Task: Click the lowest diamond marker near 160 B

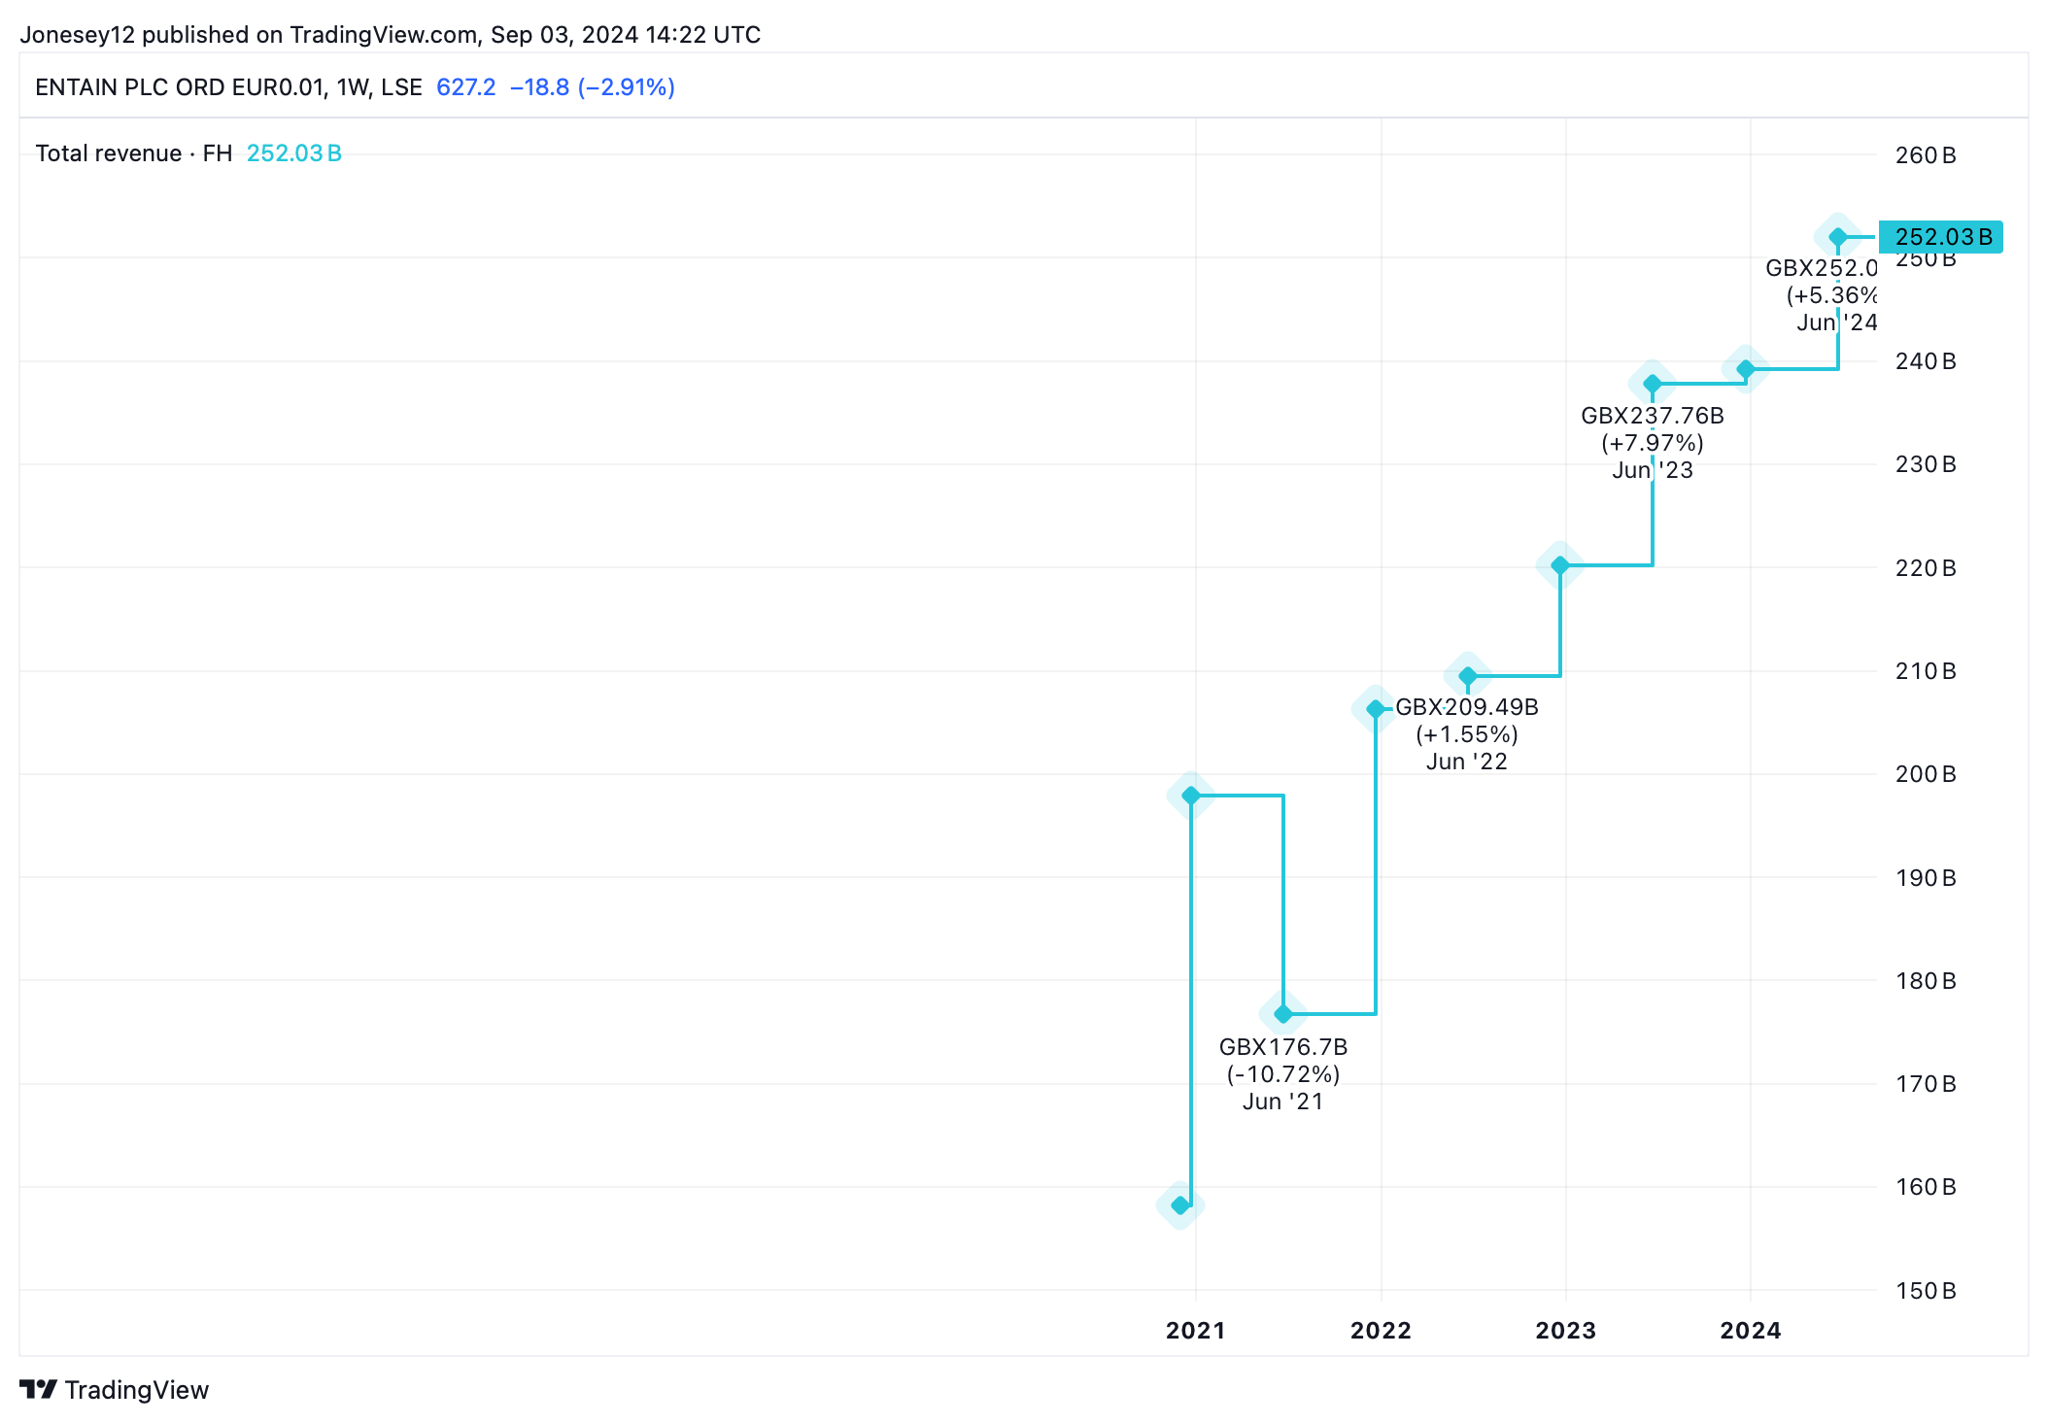Action: (x=1180, y=1205)
